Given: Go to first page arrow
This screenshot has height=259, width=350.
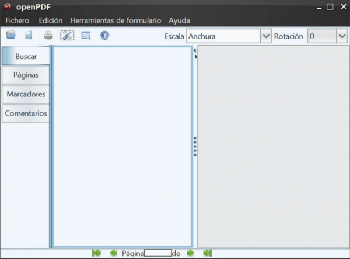Looking at the screenshot, I should [96, 253].
